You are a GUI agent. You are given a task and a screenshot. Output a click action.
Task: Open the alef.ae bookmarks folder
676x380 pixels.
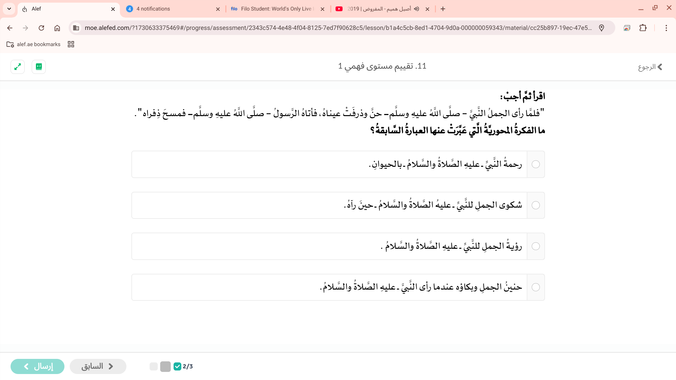(33, 44)
